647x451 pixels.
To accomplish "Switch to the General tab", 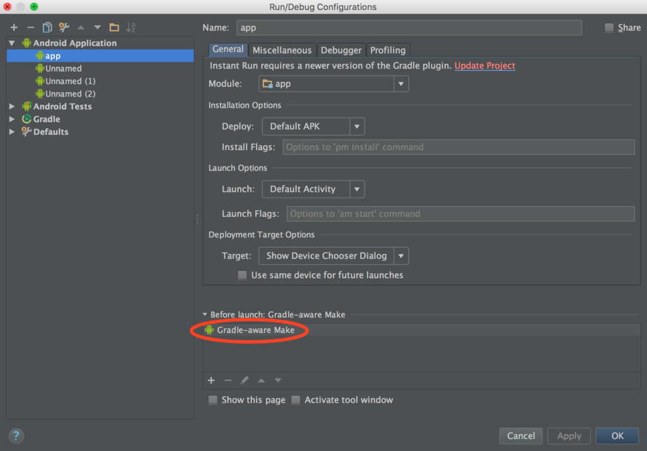I will click(227, 49).
